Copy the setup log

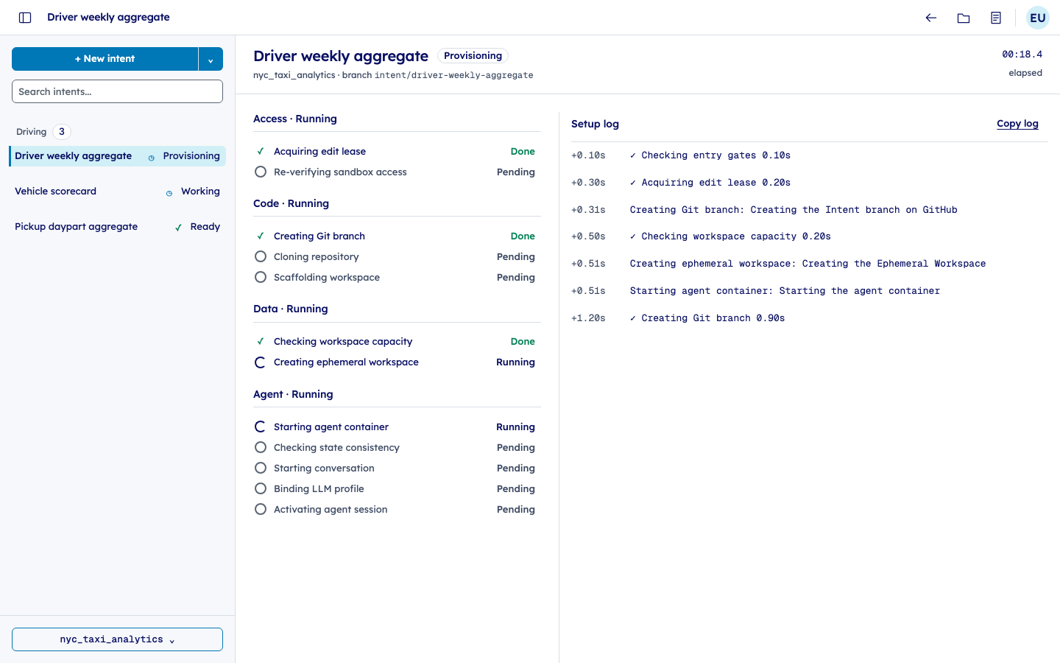(1017, 124)
